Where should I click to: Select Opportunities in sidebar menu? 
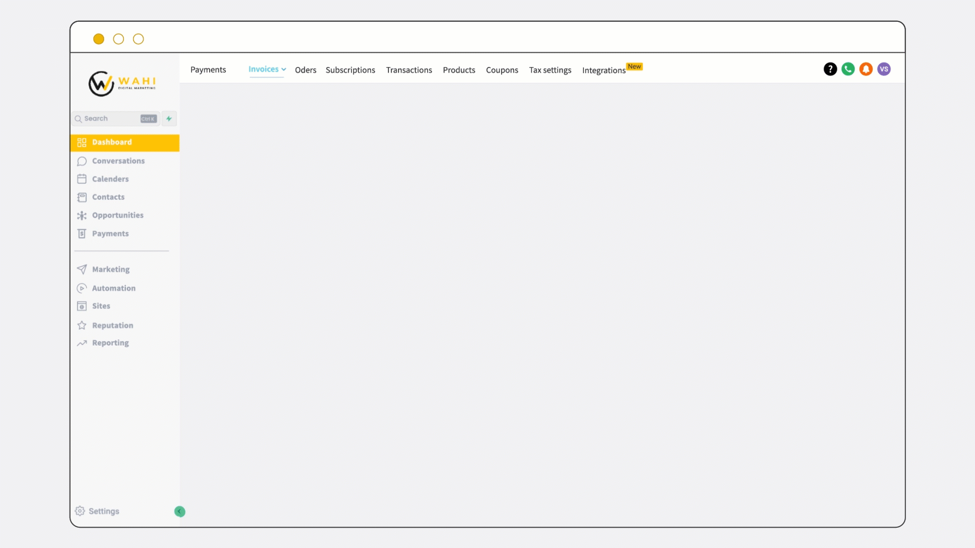tap(117, 215)
